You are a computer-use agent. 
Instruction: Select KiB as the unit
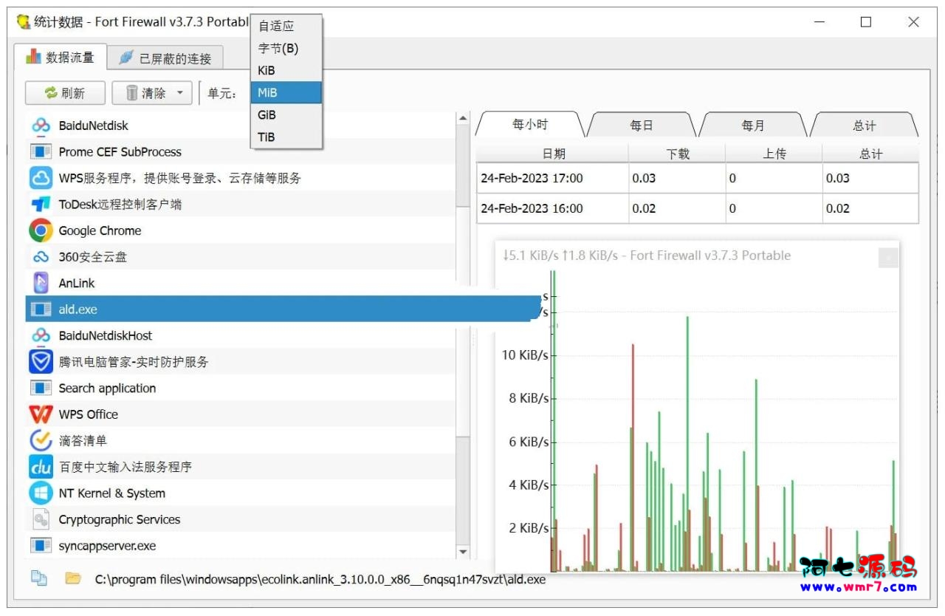point(286,70)
